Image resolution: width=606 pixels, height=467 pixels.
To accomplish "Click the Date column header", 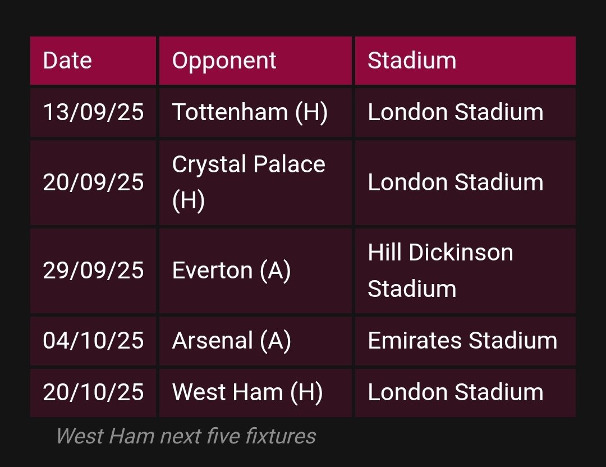I will tap(67, 61).
